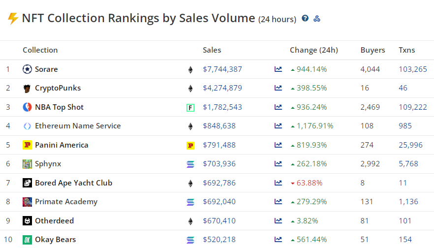Image resolution: width=434 pixels, height=248 pixels.
Task: Open the Sorare sales chart icon
Action: (278, 69)
